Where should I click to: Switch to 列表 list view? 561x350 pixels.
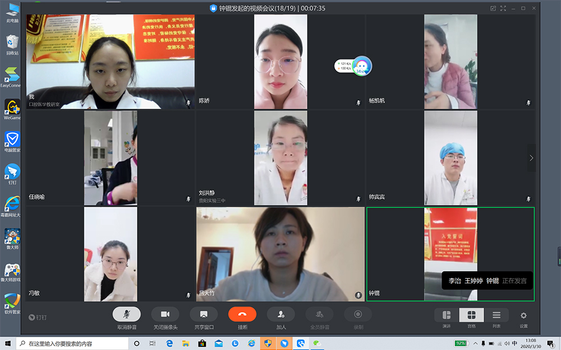click(496, 315)
